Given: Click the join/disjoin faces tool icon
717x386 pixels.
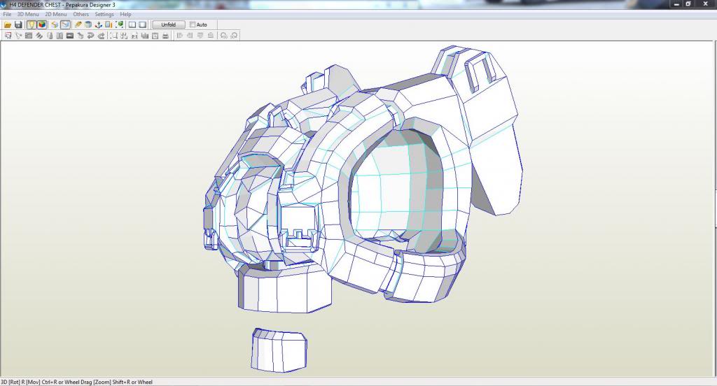Looking at the screenshot, I should click(28, 36).
